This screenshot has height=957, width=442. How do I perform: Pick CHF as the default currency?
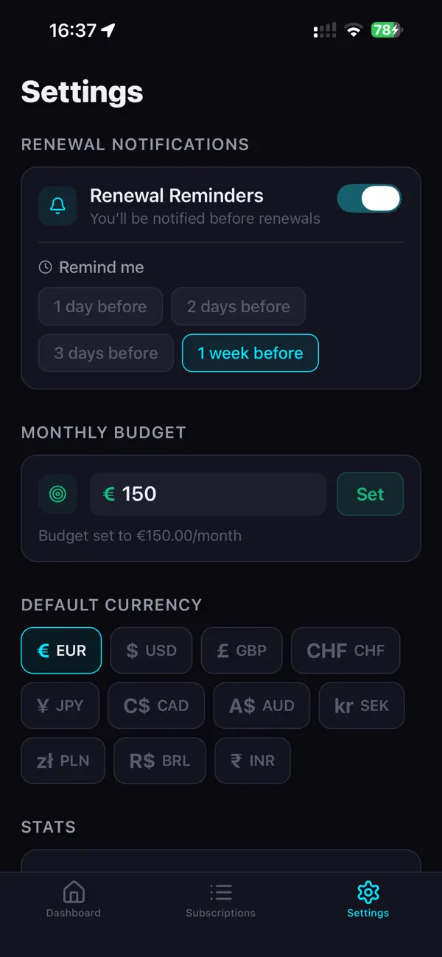pos(345,650)
